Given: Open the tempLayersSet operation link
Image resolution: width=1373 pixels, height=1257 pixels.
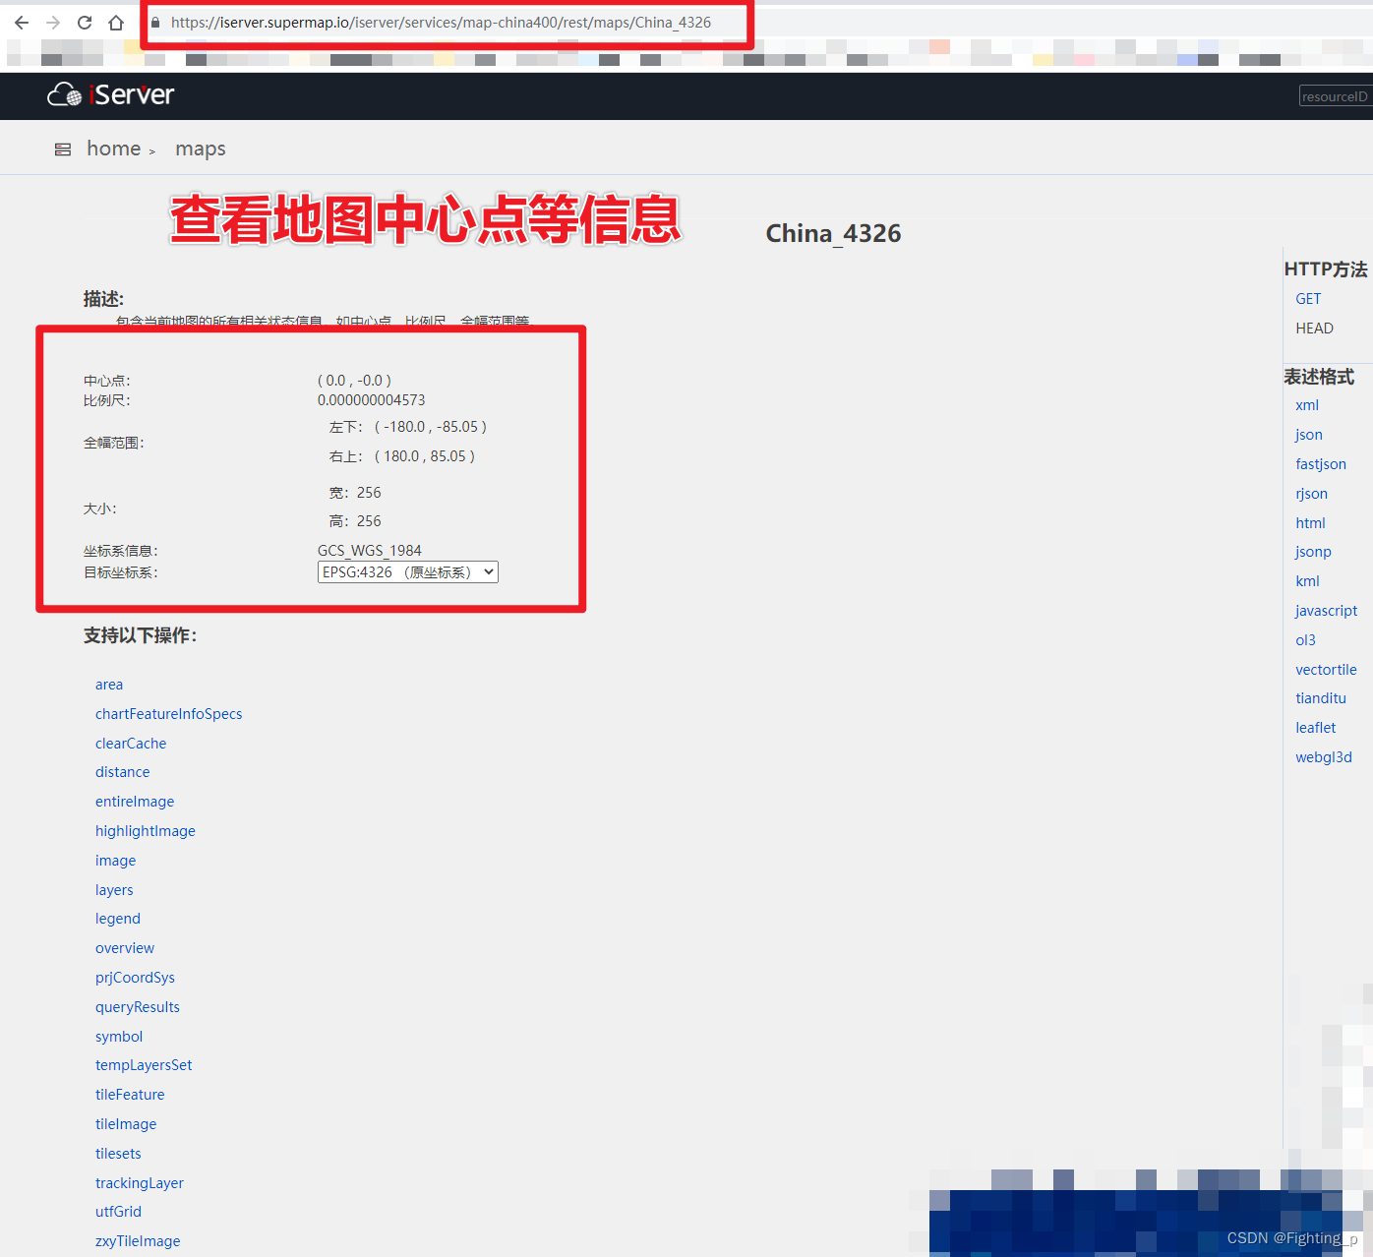Looking at the screenshot, I should click(144, 1065).
